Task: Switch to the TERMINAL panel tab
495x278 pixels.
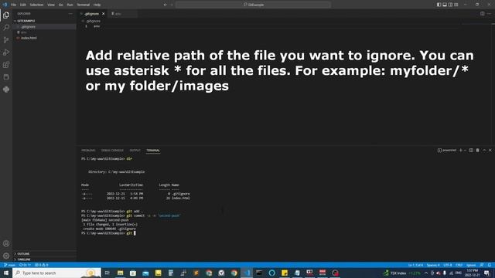Action: [x=153, y=151]
